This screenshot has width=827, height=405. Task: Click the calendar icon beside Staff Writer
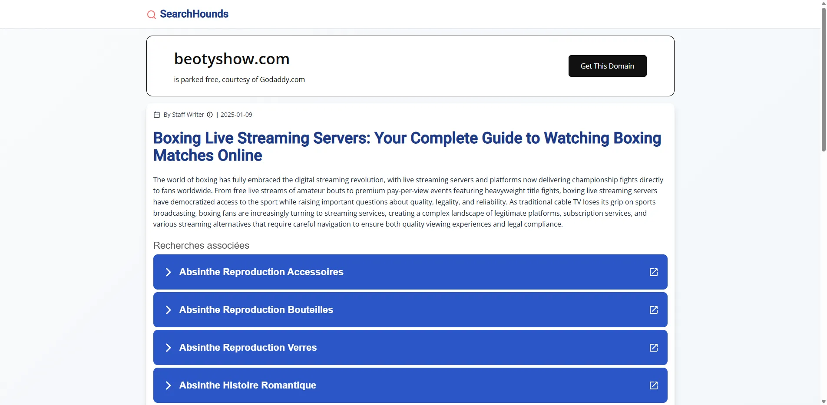[x=157, y=115]
